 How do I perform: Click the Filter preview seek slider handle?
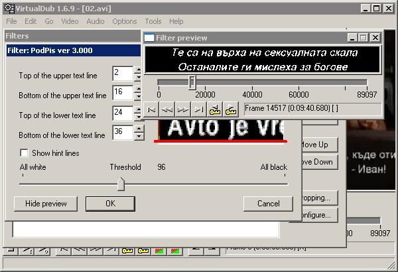click(192, 82)
